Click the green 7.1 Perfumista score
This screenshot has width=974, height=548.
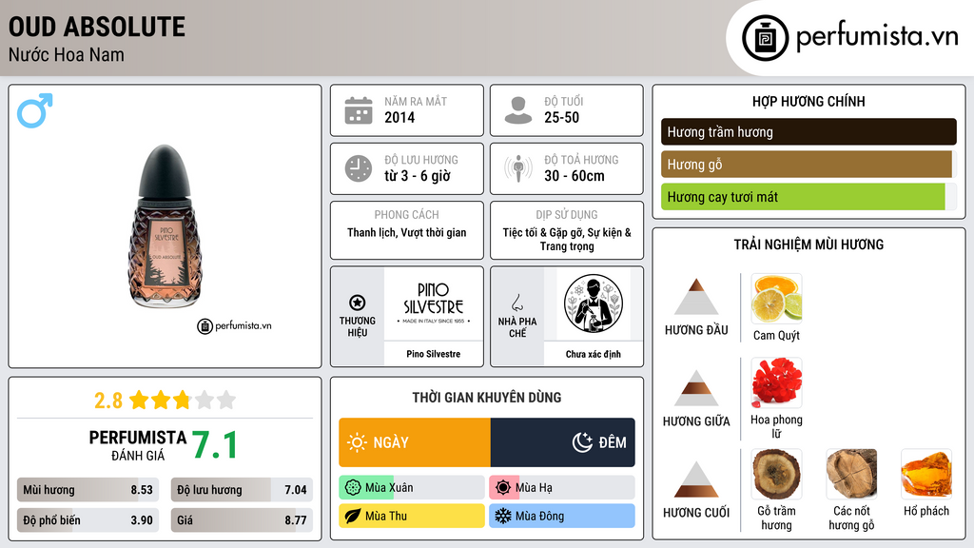(x=214, y=445)
